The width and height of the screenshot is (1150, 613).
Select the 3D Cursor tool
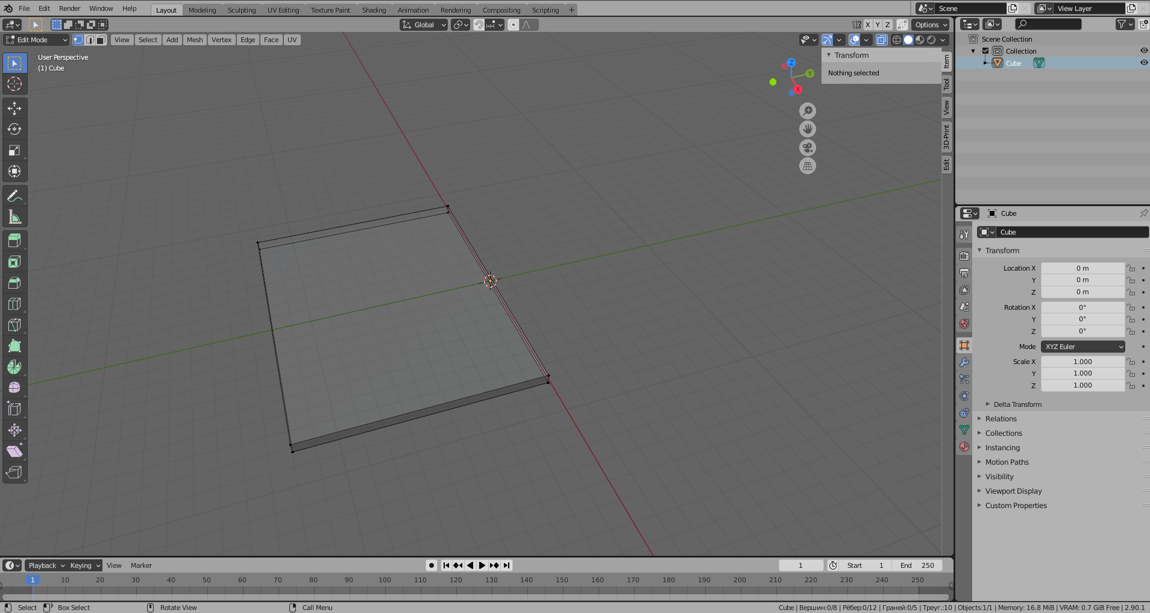coord(14,84)
